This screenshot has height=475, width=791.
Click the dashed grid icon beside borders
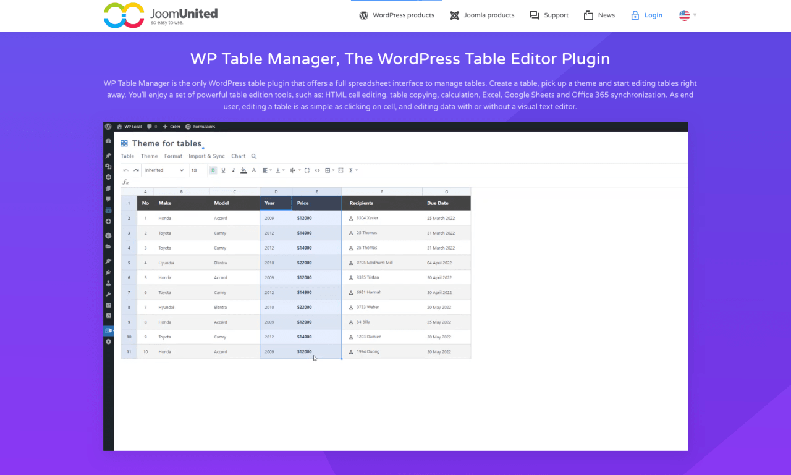[341, 170]
